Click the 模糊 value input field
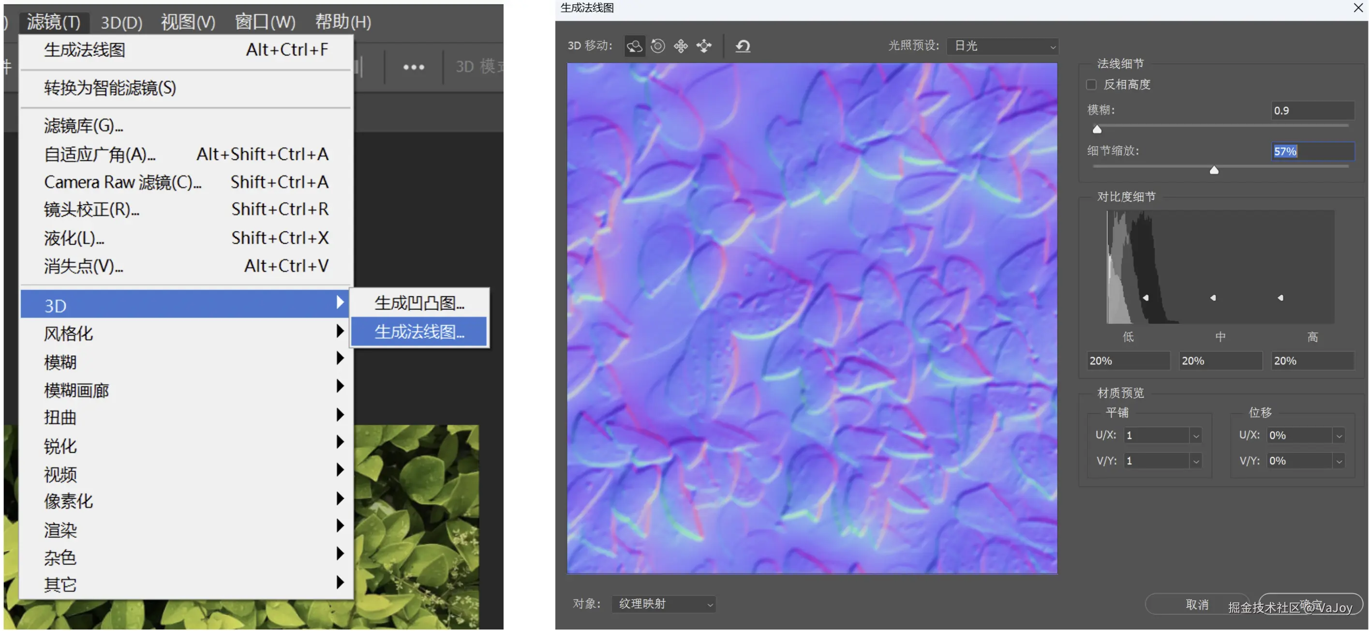 (1312, 111)
